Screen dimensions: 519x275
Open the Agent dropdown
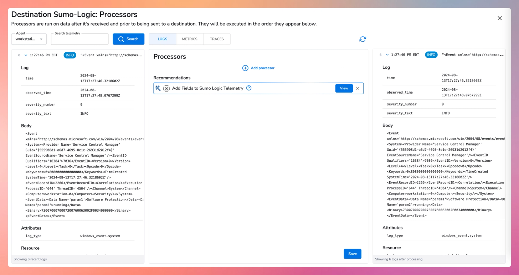coord(29,39)
